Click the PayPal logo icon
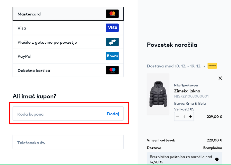 [x=112, y=56]
